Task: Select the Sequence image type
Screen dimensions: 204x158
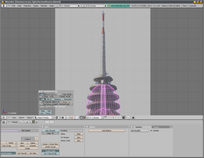Action: tap(57, 99)
